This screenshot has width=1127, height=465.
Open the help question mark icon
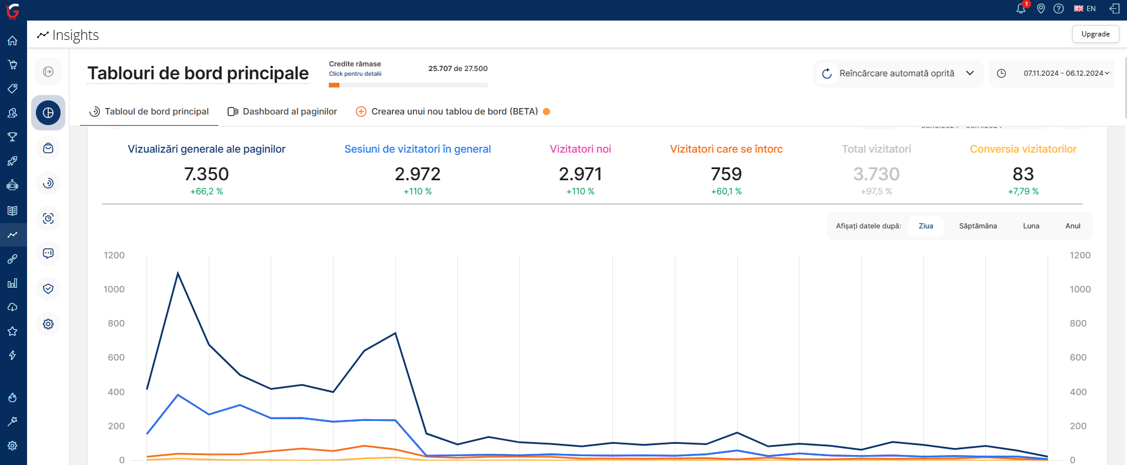1059,9
